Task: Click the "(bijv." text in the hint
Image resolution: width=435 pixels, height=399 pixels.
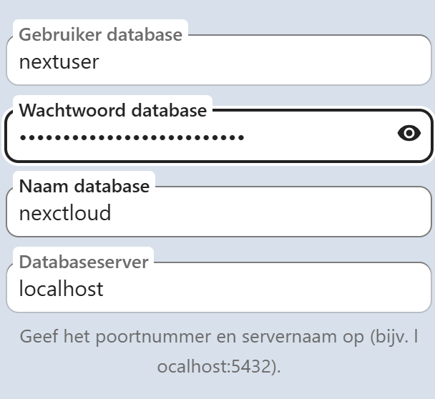Action: coord(389,336)
